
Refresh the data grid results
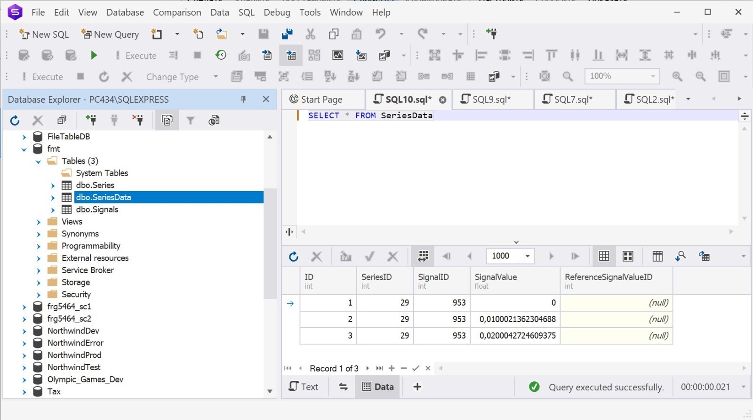tap(294, 256)
